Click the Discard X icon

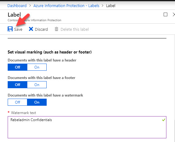tap(31, 29)
